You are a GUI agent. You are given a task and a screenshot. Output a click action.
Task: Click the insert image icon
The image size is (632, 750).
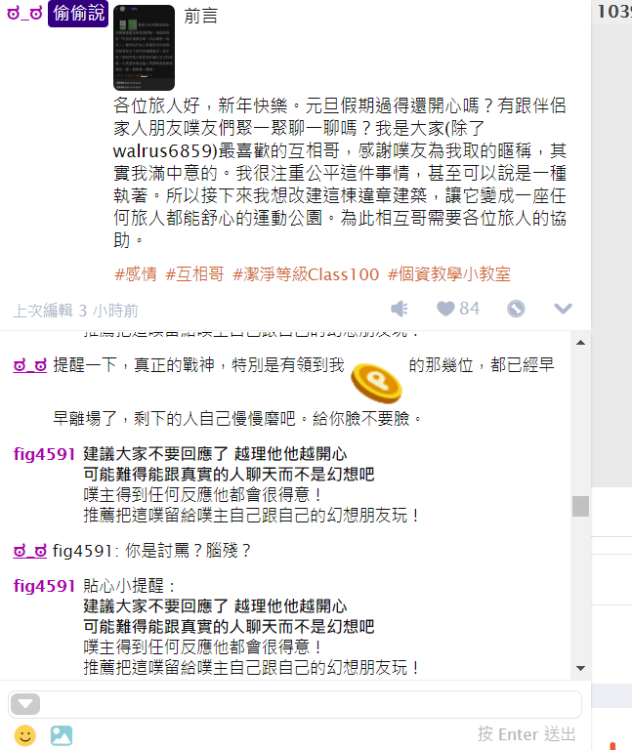(x=62, y=735)
